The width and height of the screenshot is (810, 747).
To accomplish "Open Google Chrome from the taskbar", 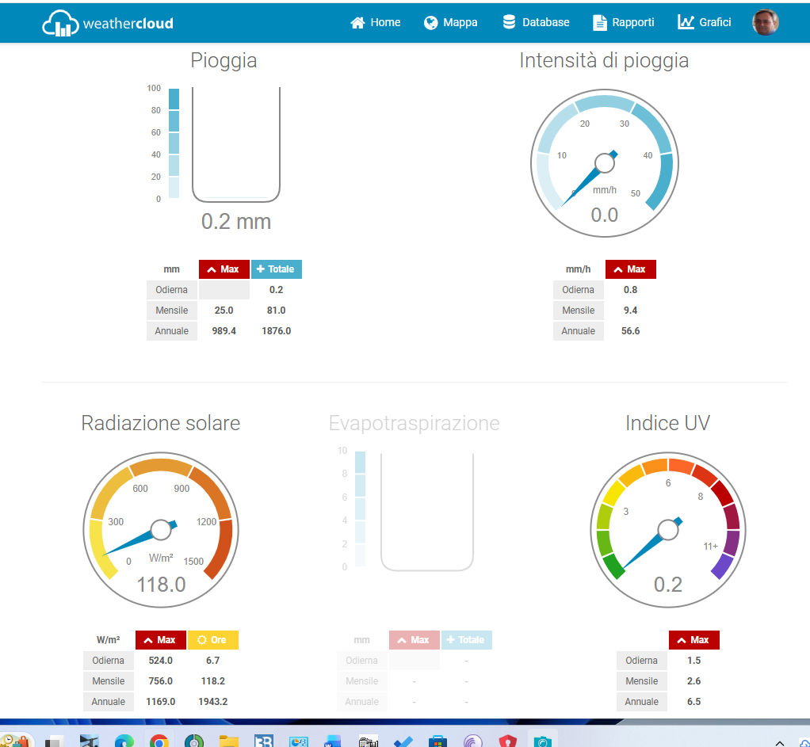I will click(159, 741).
